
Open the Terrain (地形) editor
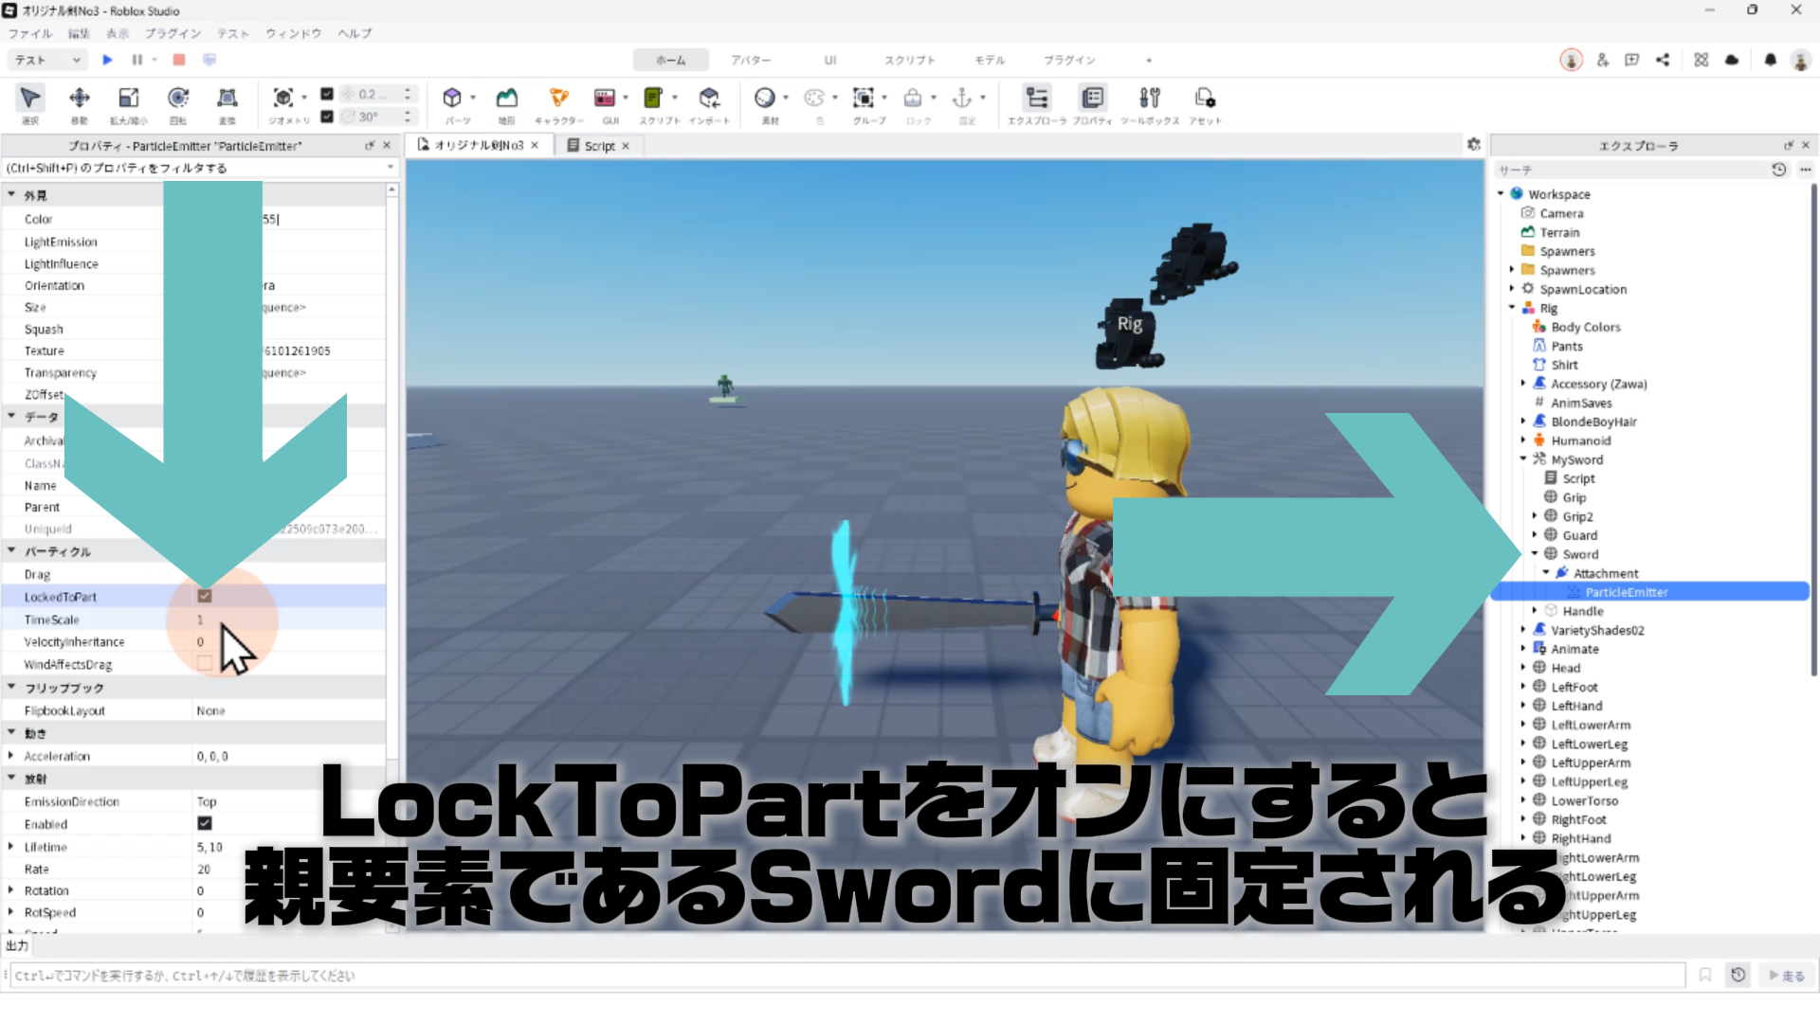507,99
